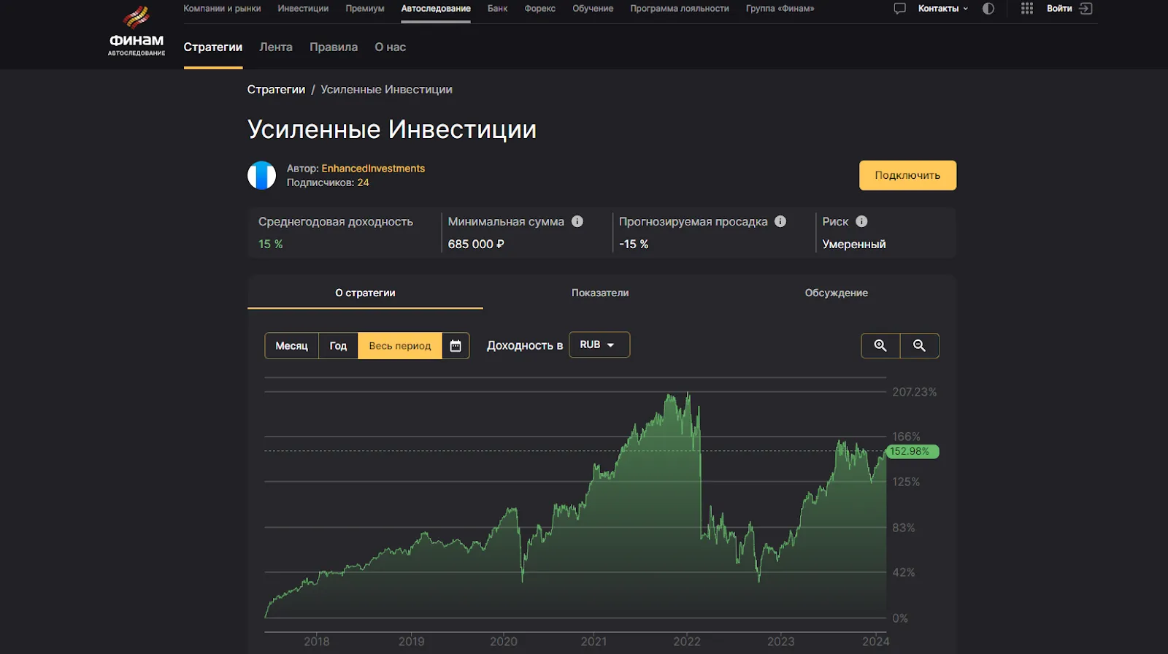Open Премиум in top menu
Viewport: 1168px width, 654px height.
coord(365,9)
